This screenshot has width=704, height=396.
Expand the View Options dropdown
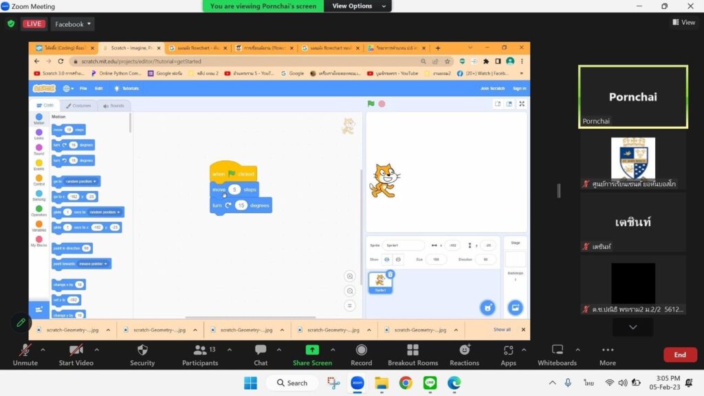click(x=352, y=6)
